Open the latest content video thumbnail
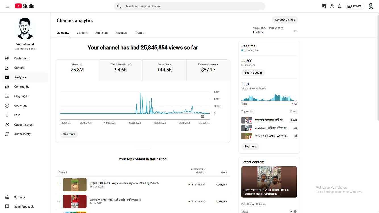 (x=269, y=182)
